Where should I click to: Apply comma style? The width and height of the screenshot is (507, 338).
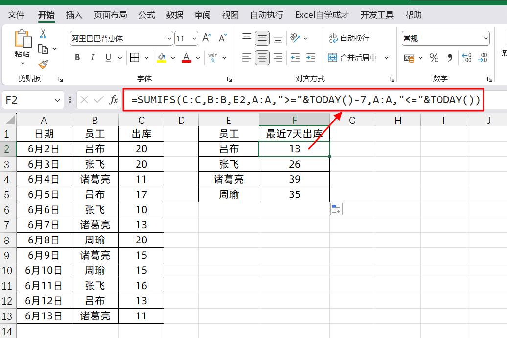click(x=450, y=58)
